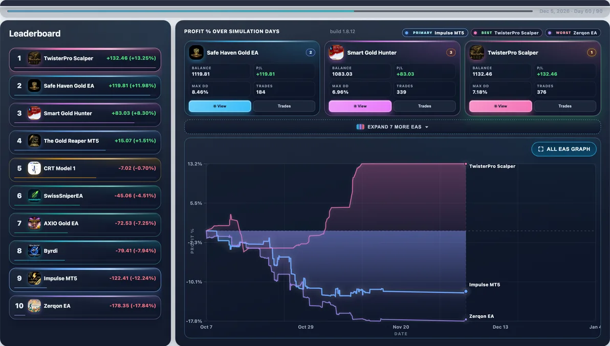Image resolution: width=610 pixels, height=346 pixels.
Task: Select SwissSniperEA leaderboard row
Action: (x=85, y=198)
